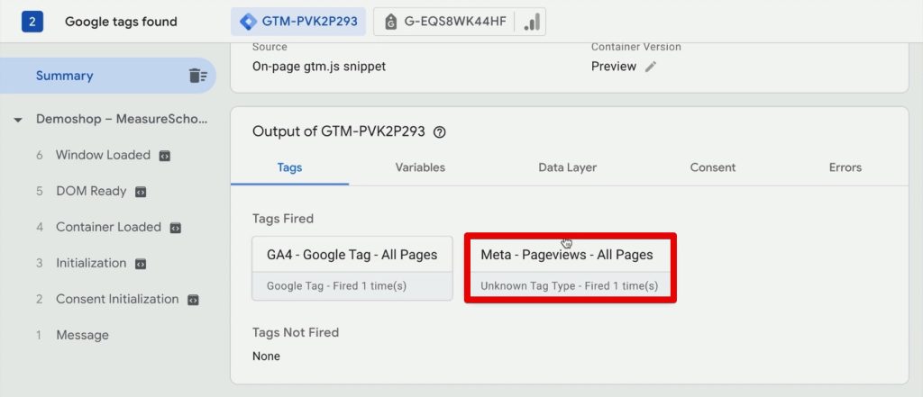The width and height of the screenshot is (923, 397).
Task: Click the blue diamond GTM icon
Action: pos(248,22)
